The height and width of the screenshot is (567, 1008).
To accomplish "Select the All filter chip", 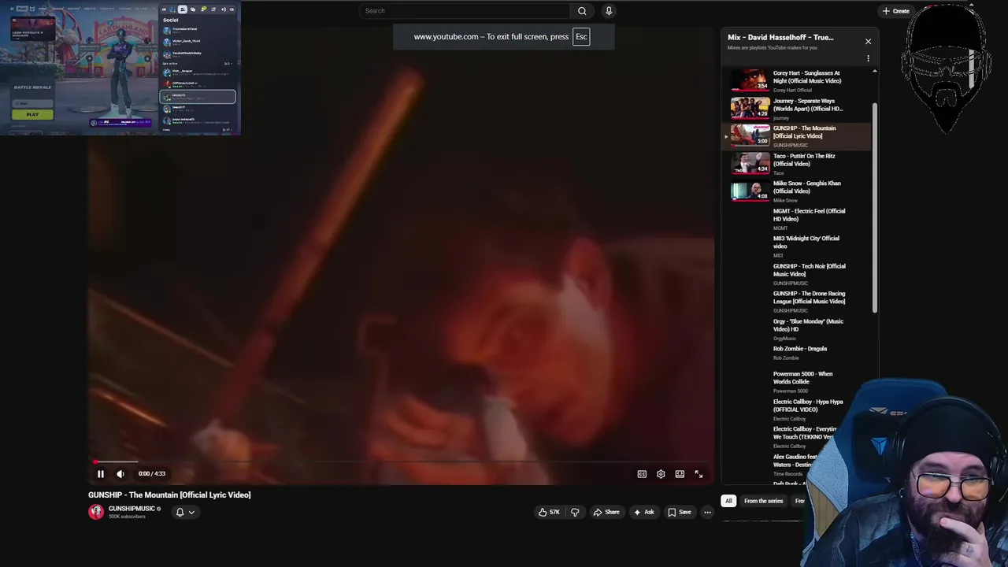I will [x=728, y=501].
